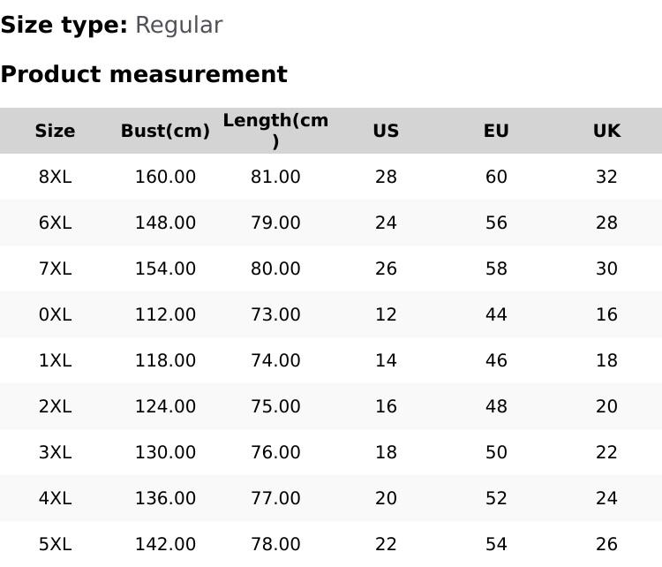The width and height of the screenshot is (662, 567).
Task: Click the 2XL size row label
Action: (x=55, y=406)
